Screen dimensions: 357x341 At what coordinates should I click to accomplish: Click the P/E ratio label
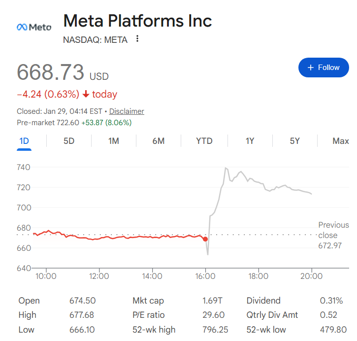[148, 315]
